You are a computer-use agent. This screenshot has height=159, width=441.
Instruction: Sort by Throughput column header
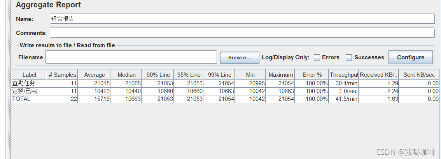click(344, 75)
